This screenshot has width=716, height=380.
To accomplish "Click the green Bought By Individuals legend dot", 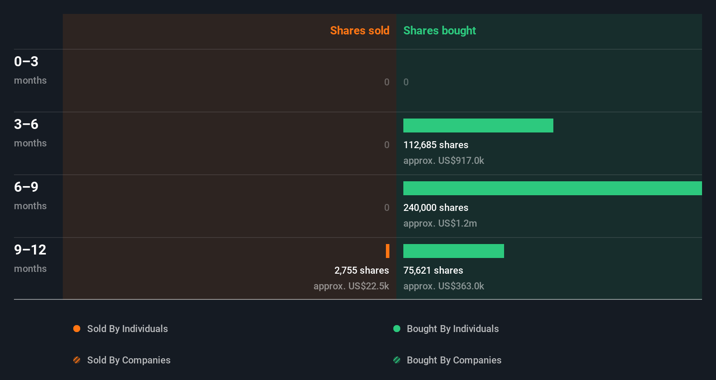I will [x=397, y=329].
